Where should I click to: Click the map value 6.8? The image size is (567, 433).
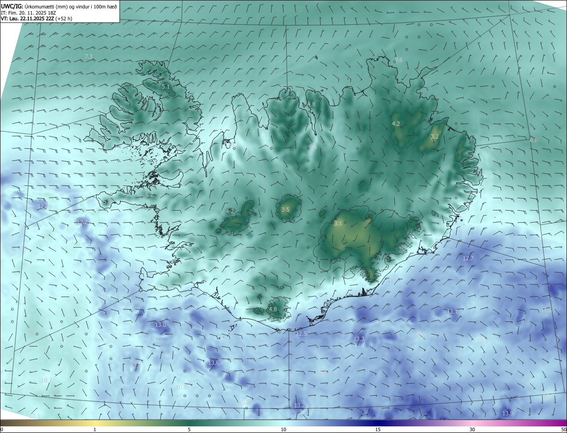tap(534, 140)
